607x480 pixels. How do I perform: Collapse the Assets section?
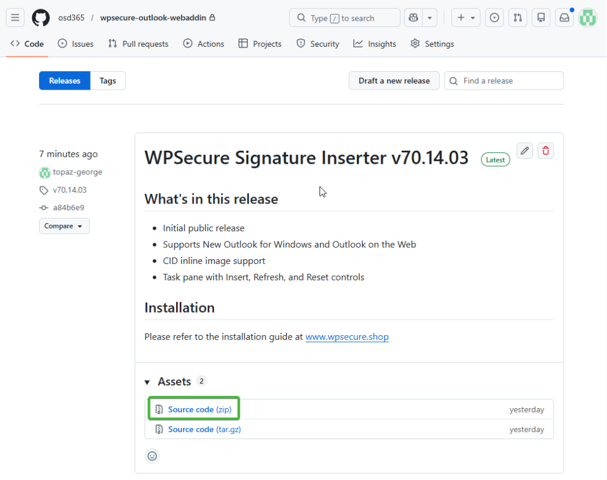coord(148,382)
